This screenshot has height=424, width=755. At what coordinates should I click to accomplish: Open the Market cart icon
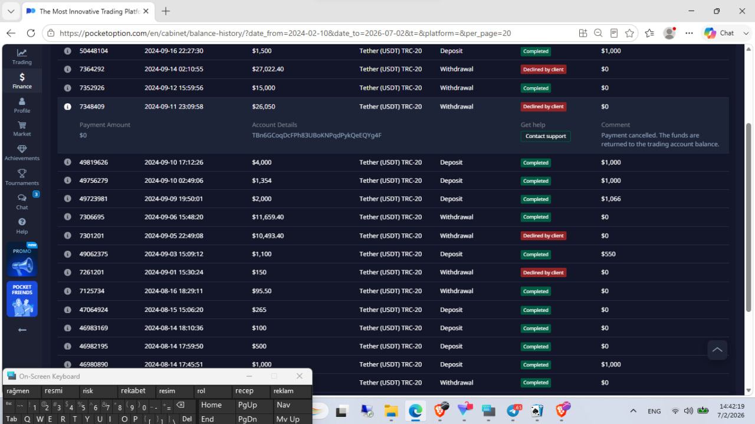pyautogui.click(x=22, y=129)
